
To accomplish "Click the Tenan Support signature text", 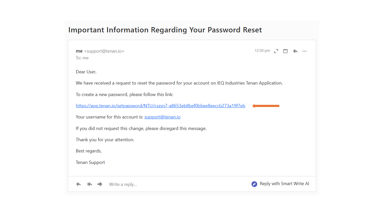I will pyautogui.click(x=90, y=162).
